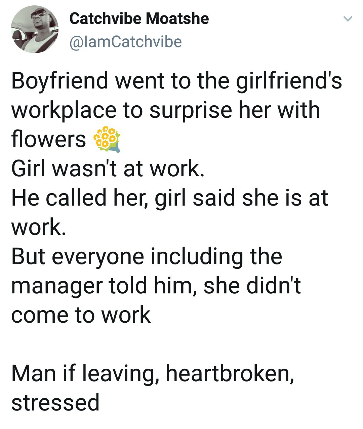Open the Catchvibe Moatshe display name

pos(139,19)
